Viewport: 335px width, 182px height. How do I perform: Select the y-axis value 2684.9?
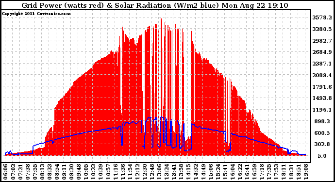(322, 52)
